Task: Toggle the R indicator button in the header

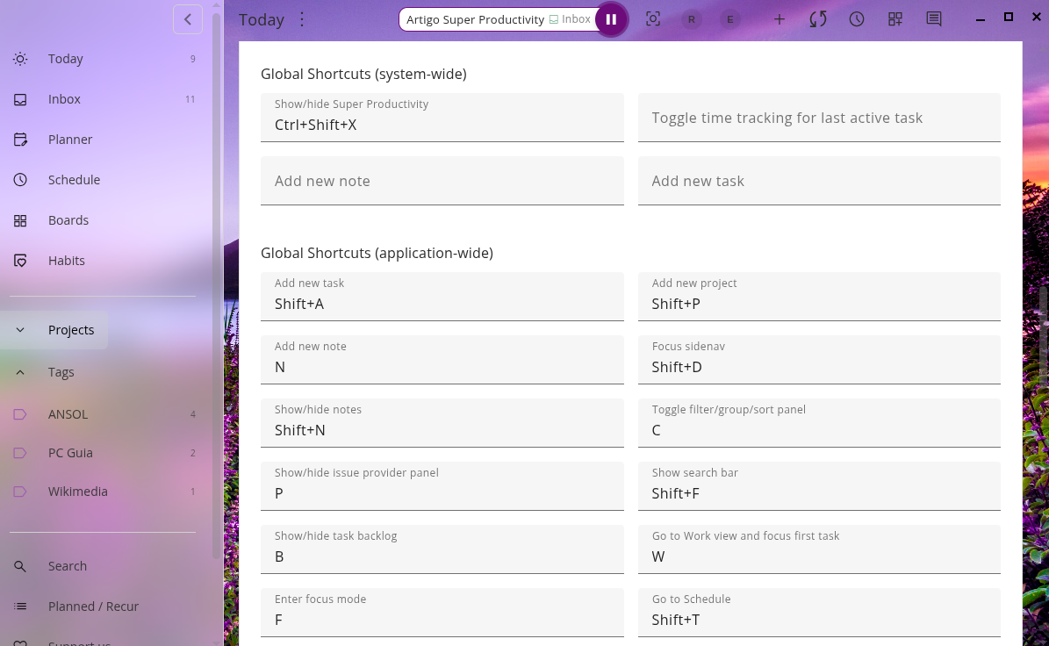Action: tap(692, 19)
